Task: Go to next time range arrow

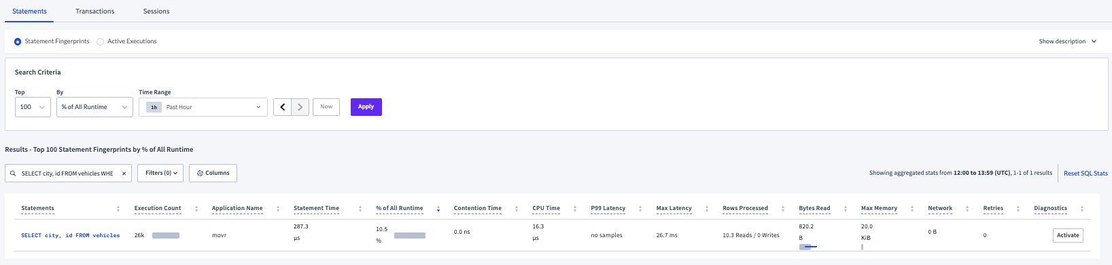Action: pyautogui.click(x=300, y=107)
